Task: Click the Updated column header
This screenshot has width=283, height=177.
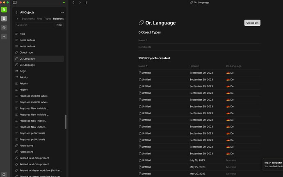Action: [x=194, y=66]
